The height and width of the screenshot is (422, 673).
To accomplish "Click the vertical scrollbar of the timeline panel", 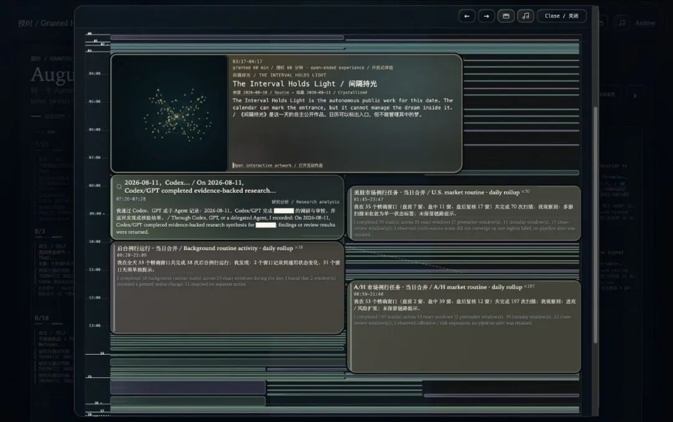I will coord(595,224).
